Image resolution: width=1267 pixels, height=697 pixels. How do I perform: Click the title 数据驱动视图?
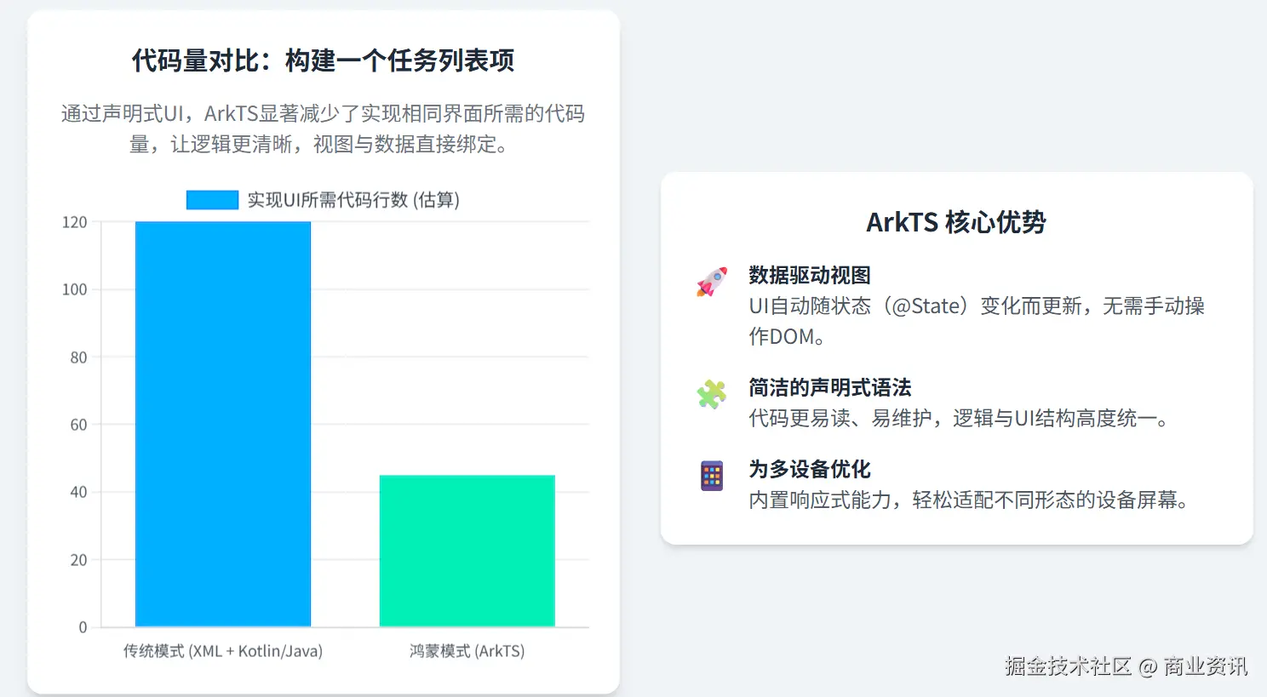(x=810, y=275)
